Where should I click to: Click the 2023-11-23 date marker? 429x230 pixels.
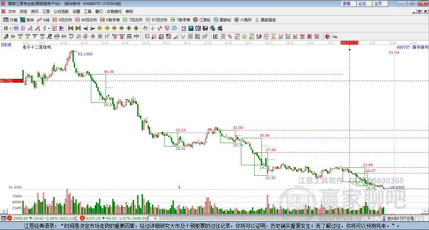349,43
